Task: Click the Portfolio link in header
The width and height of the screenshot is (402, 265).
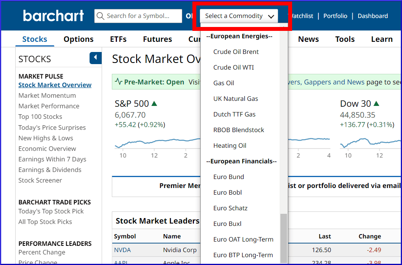Action: 335,16
